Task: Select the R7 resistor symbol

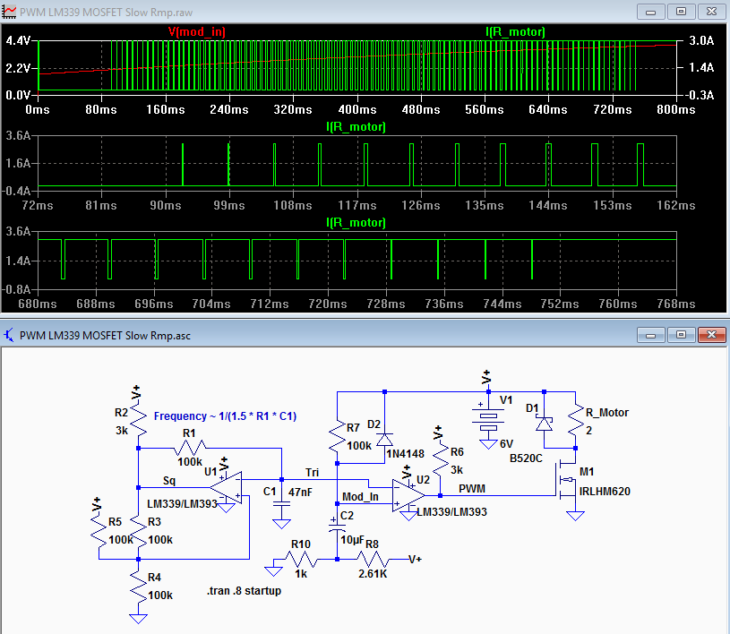Action: click(337, 436)
